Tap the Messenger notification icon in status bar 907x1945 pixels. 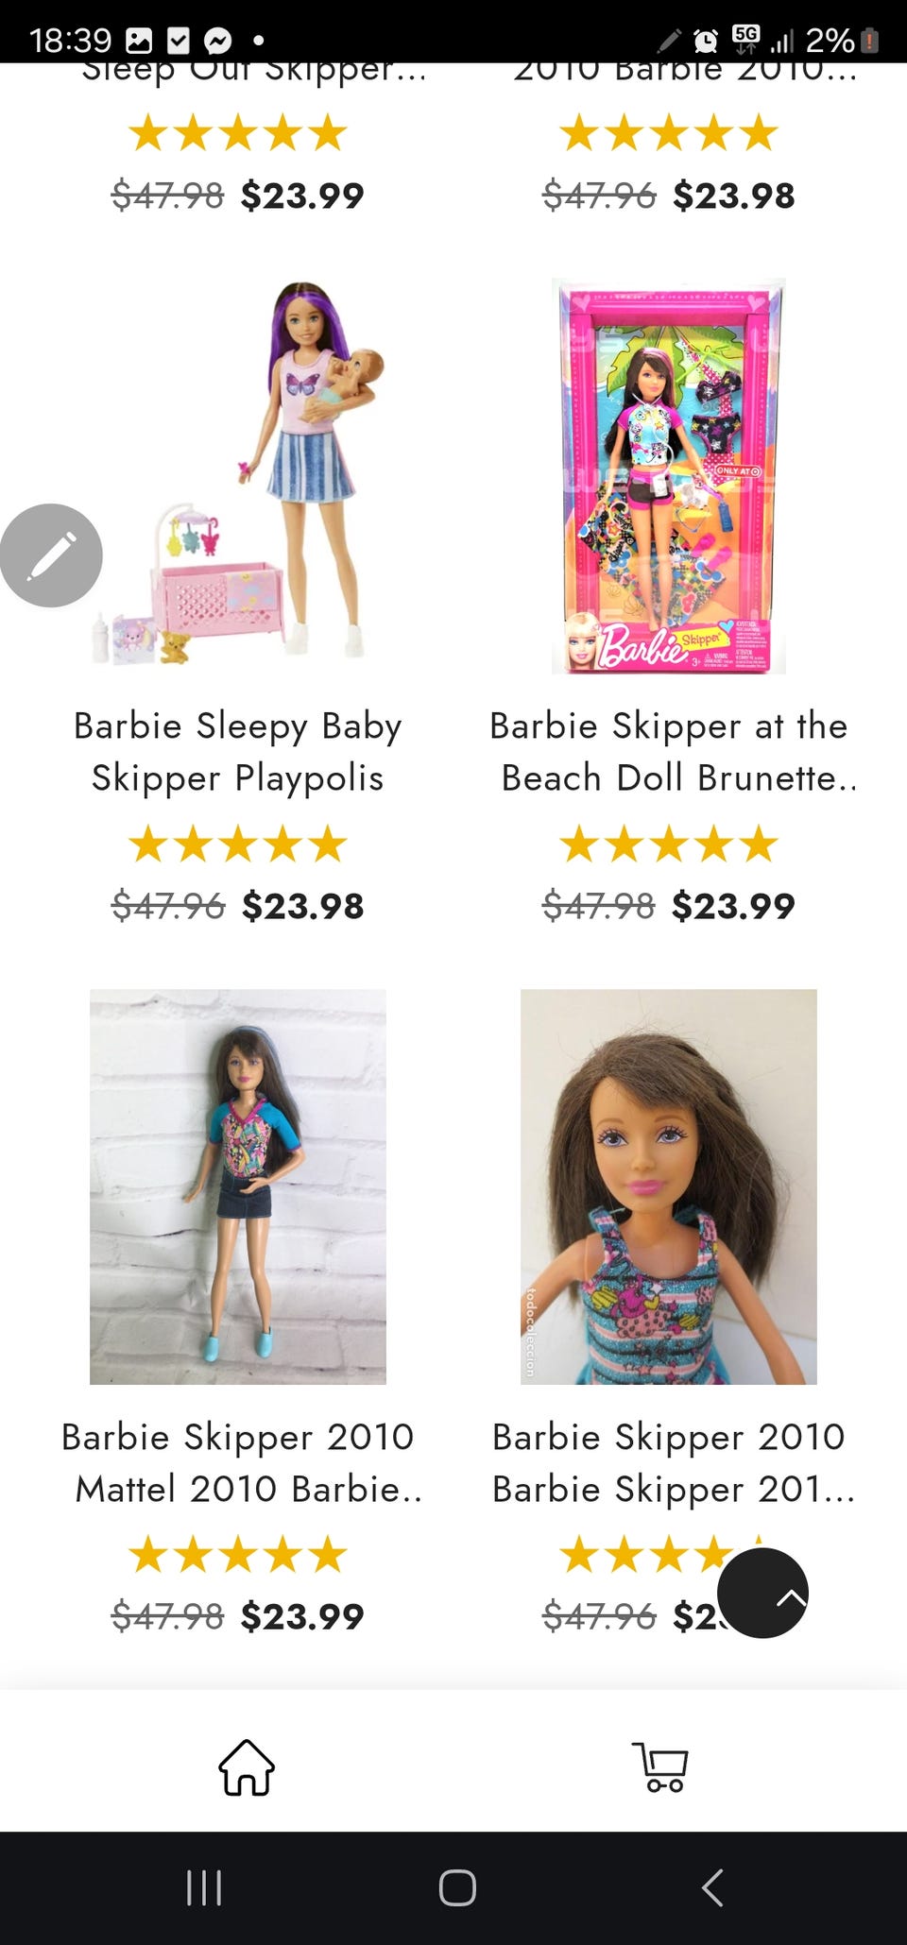point(218,41)
